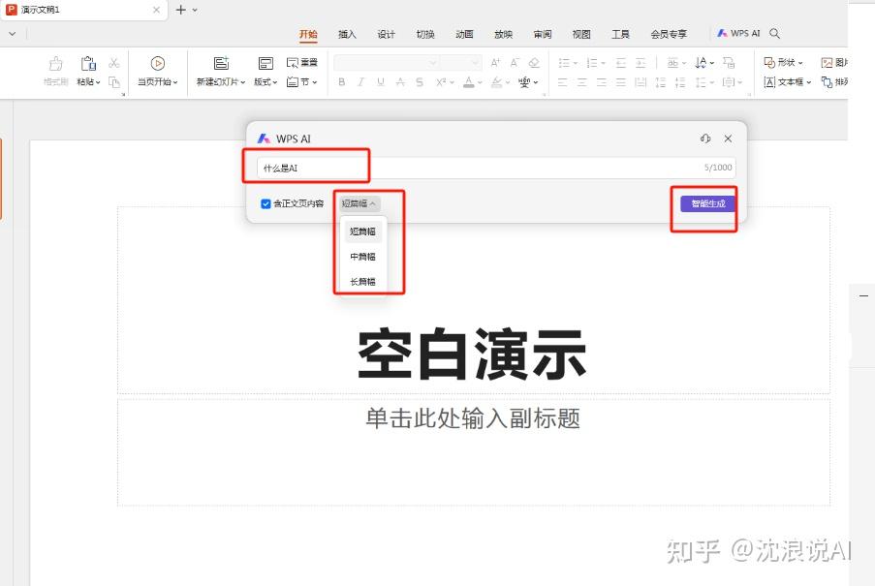Viewport: 875px width, 586px height.
Task: Switch to the 会员专享 tab
Action: pyautogui.click(x=669, y=34)
